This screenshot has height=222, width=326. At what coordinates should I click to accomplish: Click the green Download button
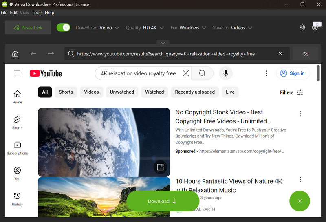click(163, 201)
